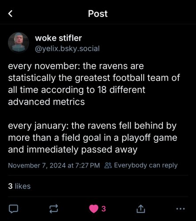The width and height of the screenshot is (196, 221).
Task: Unlike the post via pink heart
Action: pyautogui.click(x=94, y=209)
